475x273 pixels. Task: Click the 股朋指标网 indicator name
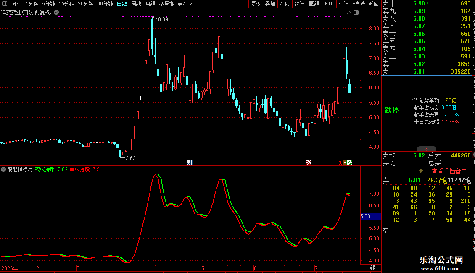pos(20,170)
